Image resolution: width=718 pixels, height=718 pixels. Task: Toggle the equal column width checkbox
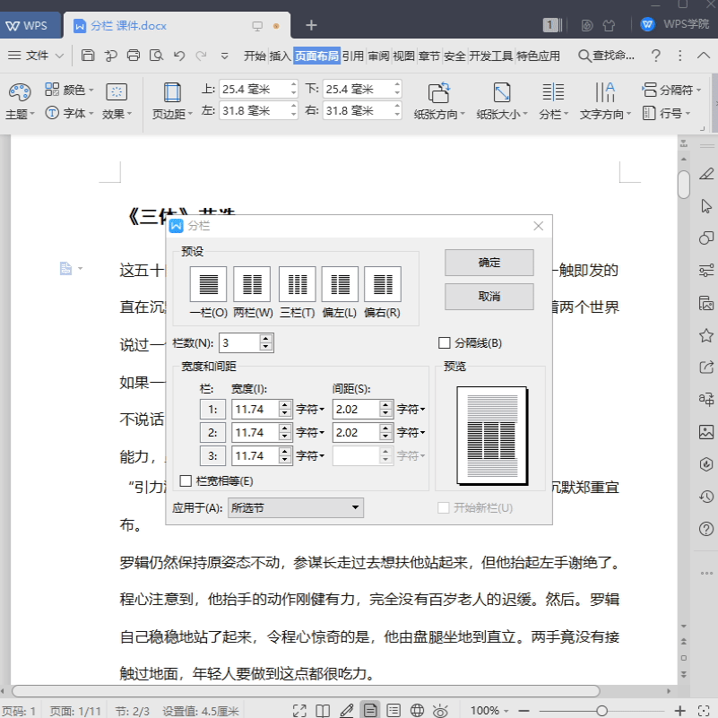pyautogui.click(x=186, y=480)
